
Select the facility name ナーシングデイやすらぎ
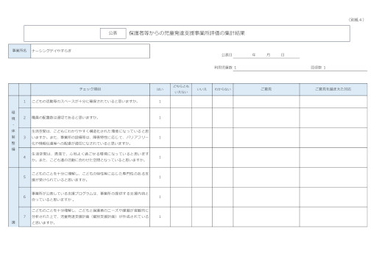pyautogui.click(x=52, y=51)
